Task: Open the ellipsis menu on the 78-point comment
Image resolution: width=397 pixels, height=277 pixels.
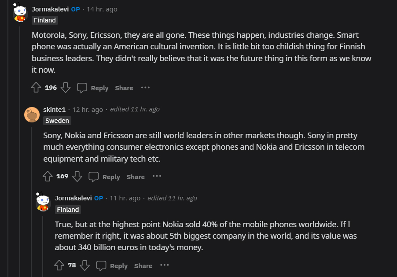Action: pyautogui.click(x=164, y=266)
